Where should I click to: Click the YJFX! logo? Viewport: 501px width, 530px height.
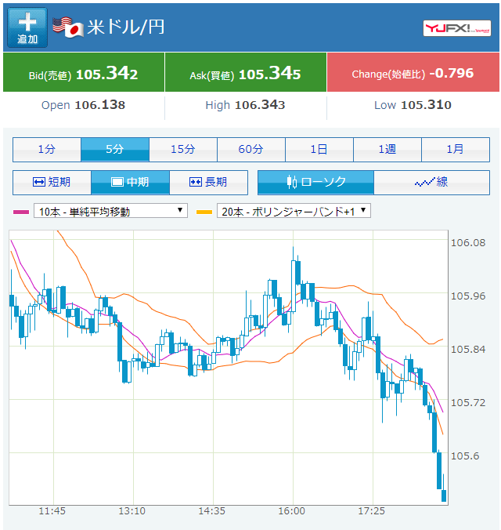457,28
